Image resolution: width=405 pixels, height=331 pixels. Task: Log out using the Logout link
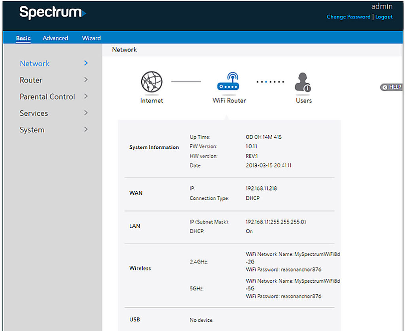(x=384, y=17)
